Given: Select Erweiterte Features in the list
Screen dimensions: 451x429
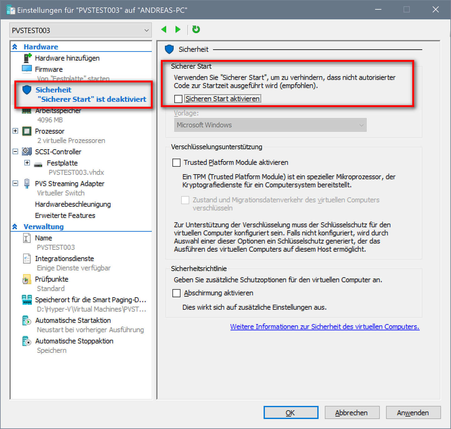Looking at the screenshot, I should pyautogui.click(x=65, y=215).
